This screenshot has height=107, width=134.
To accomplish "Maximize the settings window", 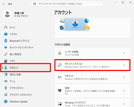I will pos(123,2).
